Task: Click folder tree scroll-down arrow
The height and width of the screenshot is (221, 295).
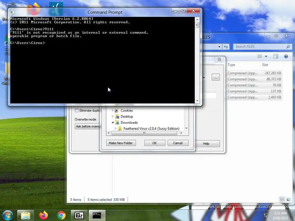Action: pyautogui.click(x=186, y=128)
